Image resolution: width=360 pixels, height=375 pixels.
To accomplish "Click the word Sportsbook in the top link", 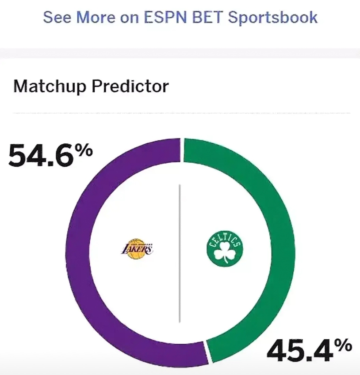I will point(273,18).
